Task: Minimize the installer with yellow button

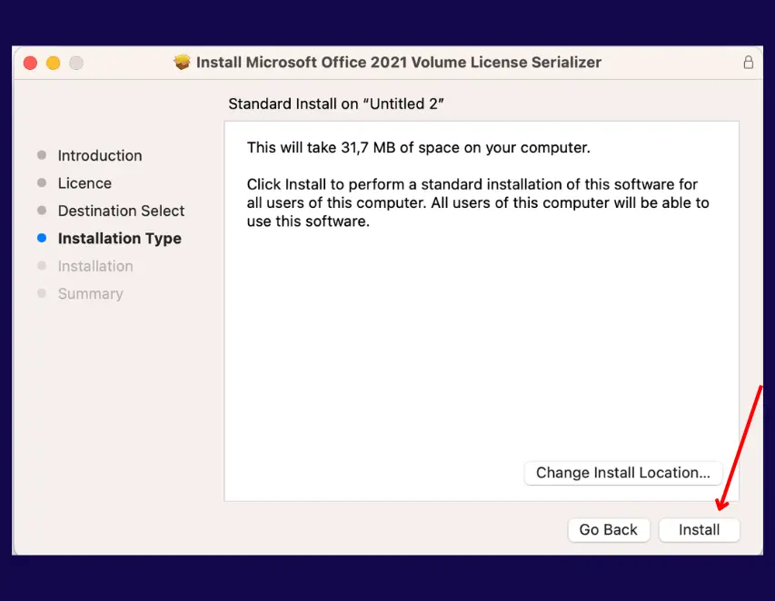Action: click(54, 63)
